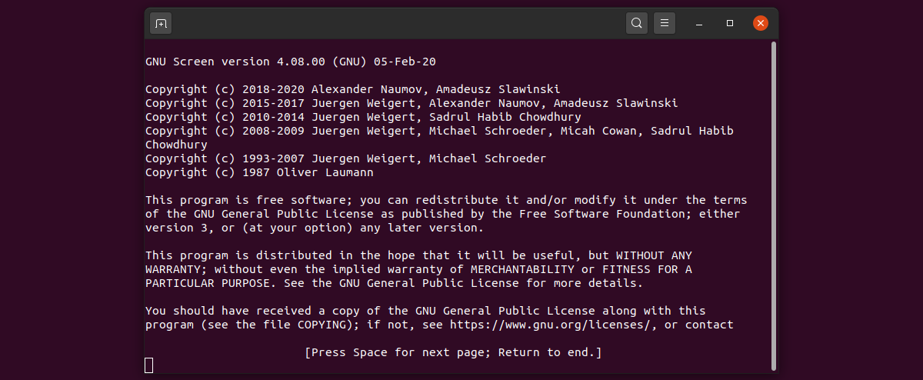The height and width of the screenshot is (380, 923).
Task: Click the terminal block cursor
Action: 149,365
